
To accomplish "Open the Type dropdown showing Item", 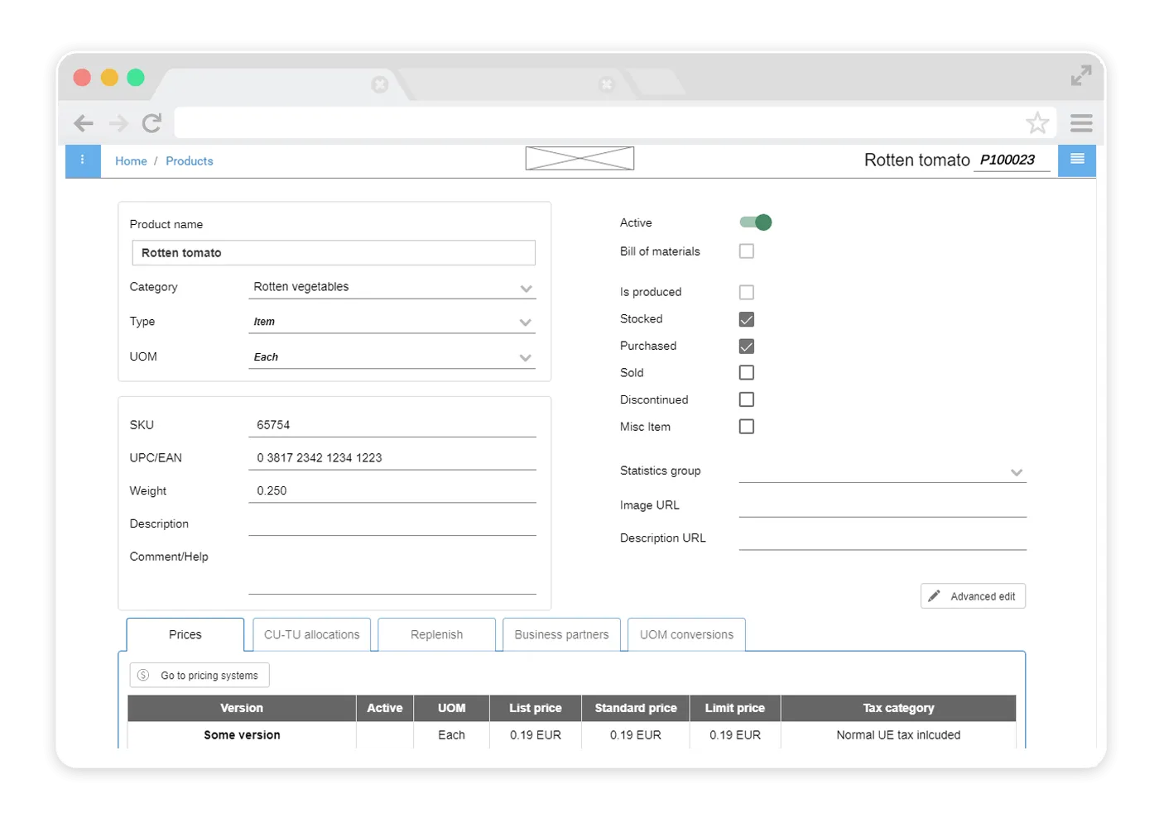I will pyautogui.click(x=392, y=322).
